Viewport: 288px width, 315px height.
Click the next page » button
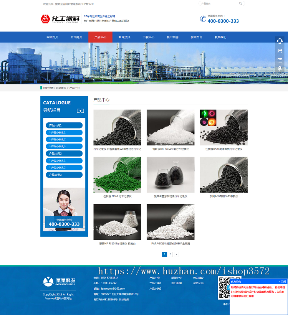click(176, 254)
